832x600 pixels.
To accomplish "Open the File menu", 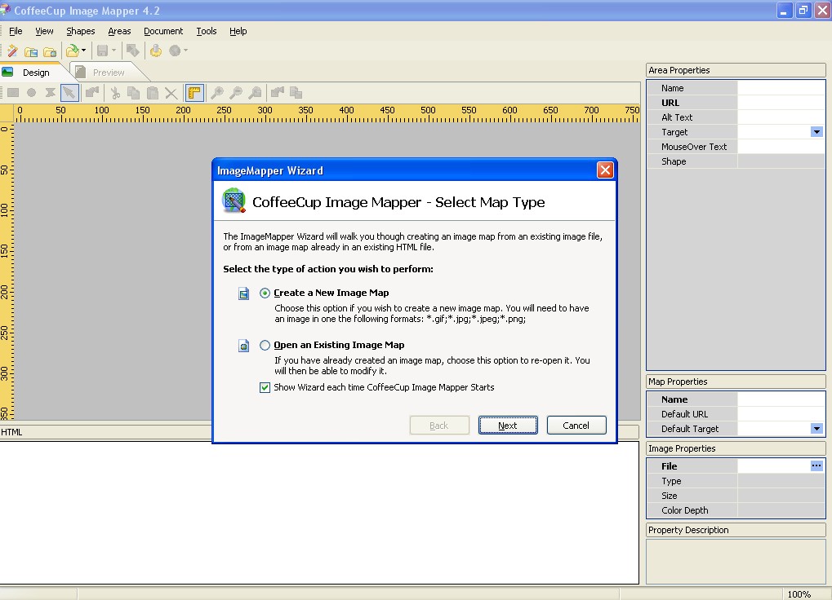I will click(16, 31).
